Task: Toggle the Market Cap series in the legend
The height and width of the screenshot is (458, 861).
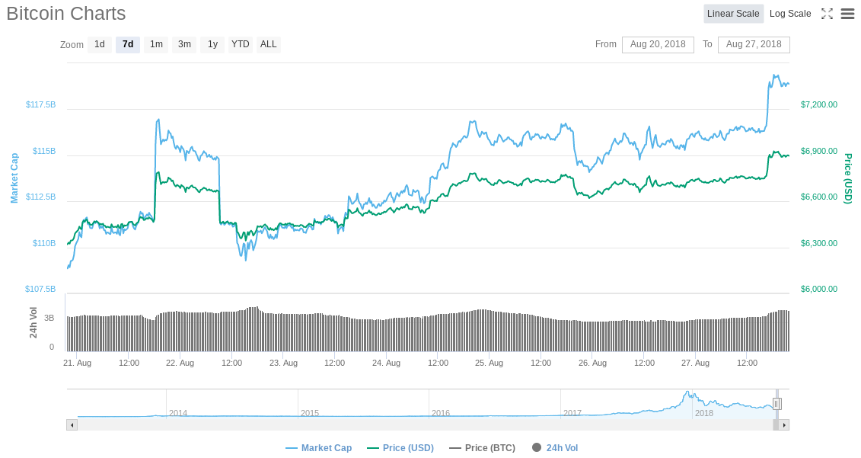Action: [x=318, y=448]
